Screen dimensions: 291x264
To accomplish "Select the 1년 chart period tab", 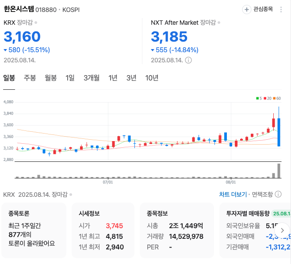I will click(x=113, y=78).
